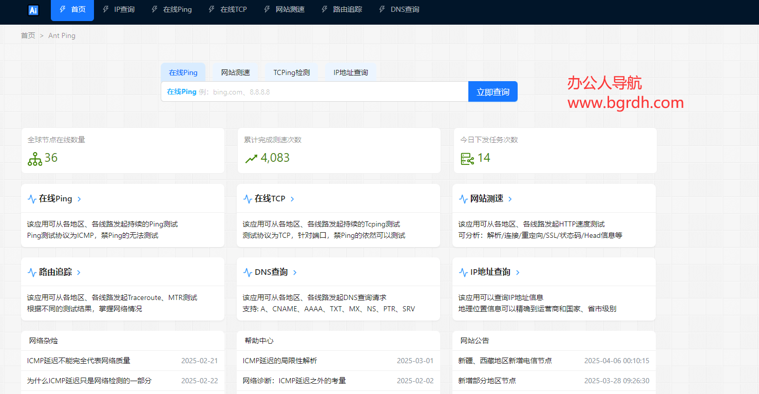
Task: Open the IP地址查询 card chevron arrow
Action: 518,273
